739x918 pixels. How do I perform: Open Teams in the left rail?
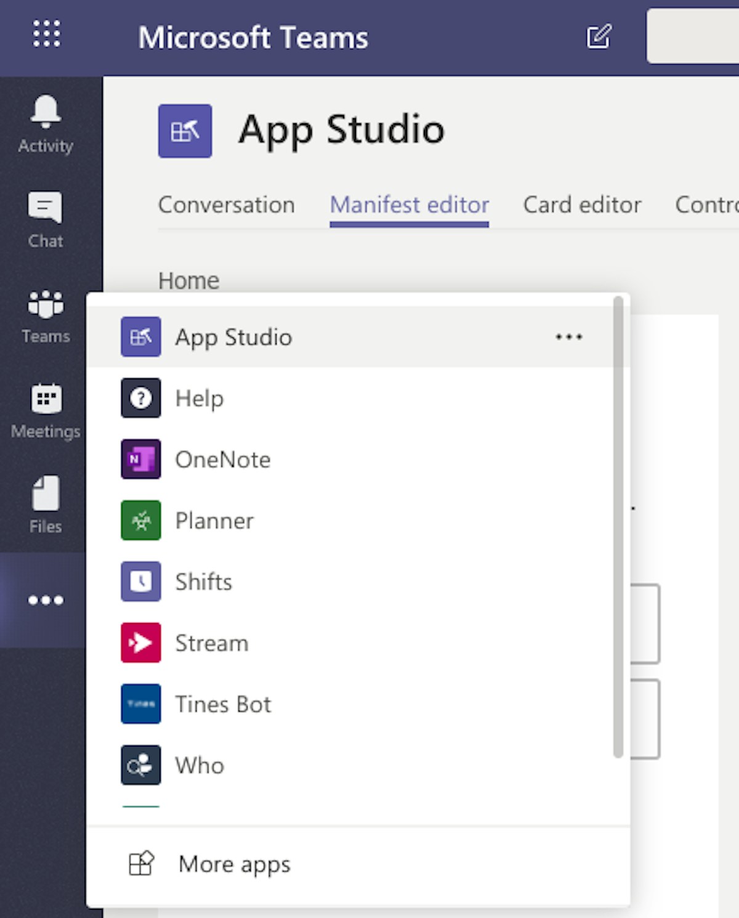click(46, 316)
